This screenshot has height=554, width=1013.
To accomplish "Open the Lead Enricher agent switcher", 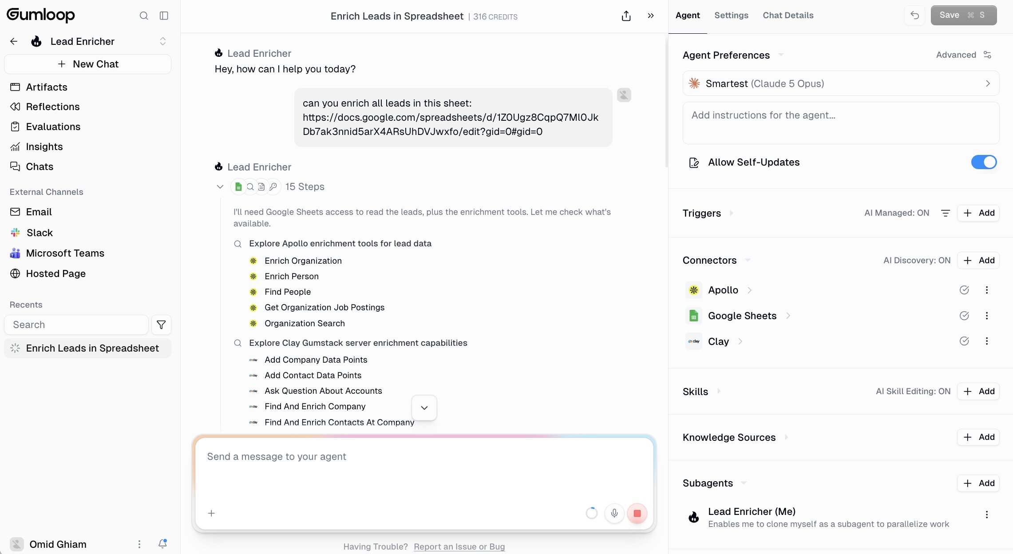I will [x=163, y=41].
